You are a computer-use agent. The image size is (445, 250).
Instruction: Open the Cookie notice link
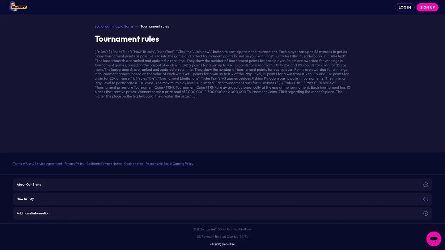pos(134,164)
